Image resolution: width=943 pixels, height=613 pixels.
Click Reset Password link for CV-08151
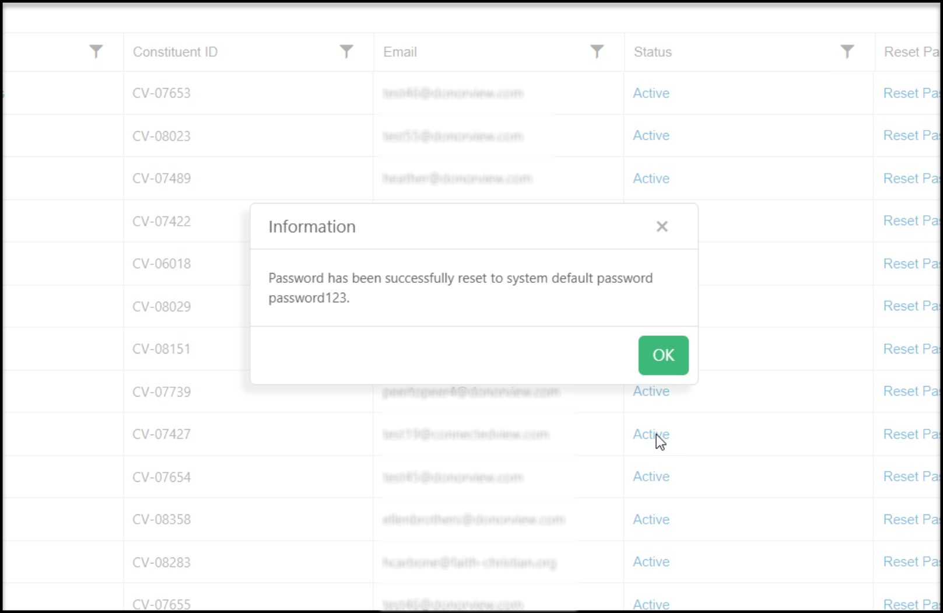pos(911,349)
